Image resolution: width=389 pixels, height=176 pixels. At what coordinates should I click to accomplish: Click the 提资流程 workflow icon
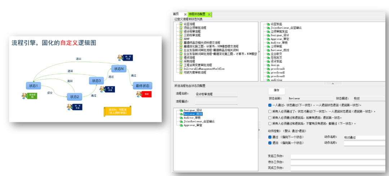click(181, 57)
